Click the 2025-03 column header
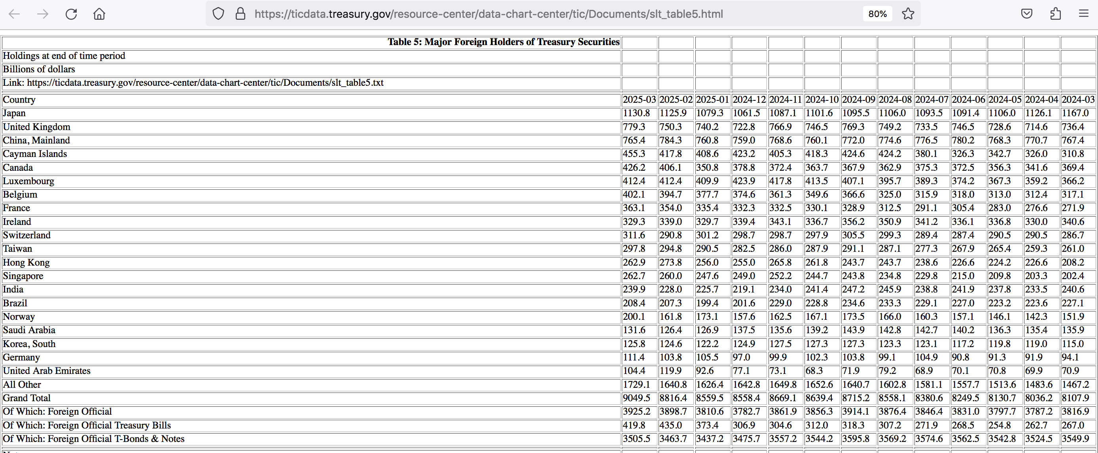 pyautogui.click(x=639, y=100)
